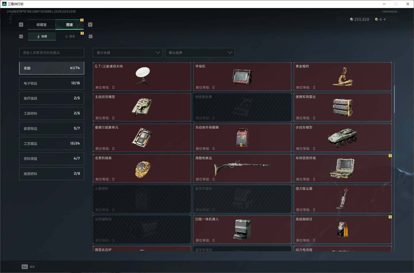Switch to the 收藏室 tab
Viewport: 414px width, 273px height.
point(42,25)
